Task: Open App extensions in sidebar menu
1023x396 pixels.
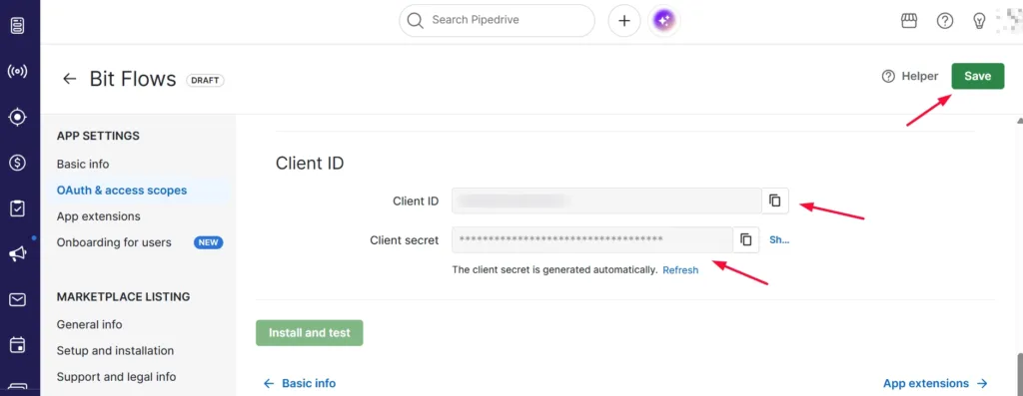Action: point(99,216)
